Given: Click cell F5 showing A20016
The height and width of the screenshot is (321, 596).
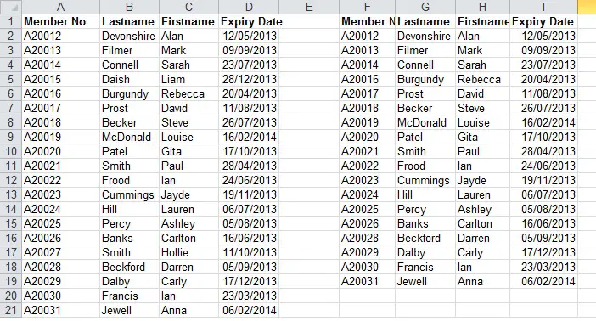Looking at the screenshot, I should 367,80.
